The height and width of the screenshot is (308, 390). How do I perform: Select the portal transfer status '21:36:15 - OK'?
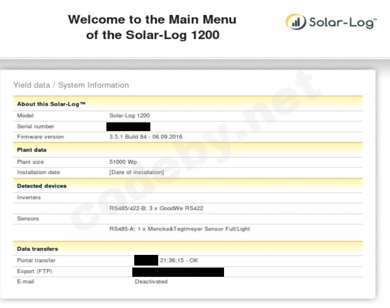coord(179,260)
